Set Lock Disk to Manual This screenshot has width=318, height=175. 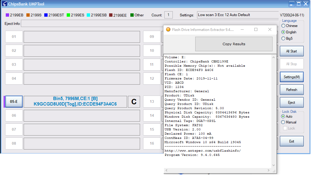pos(283,122)
